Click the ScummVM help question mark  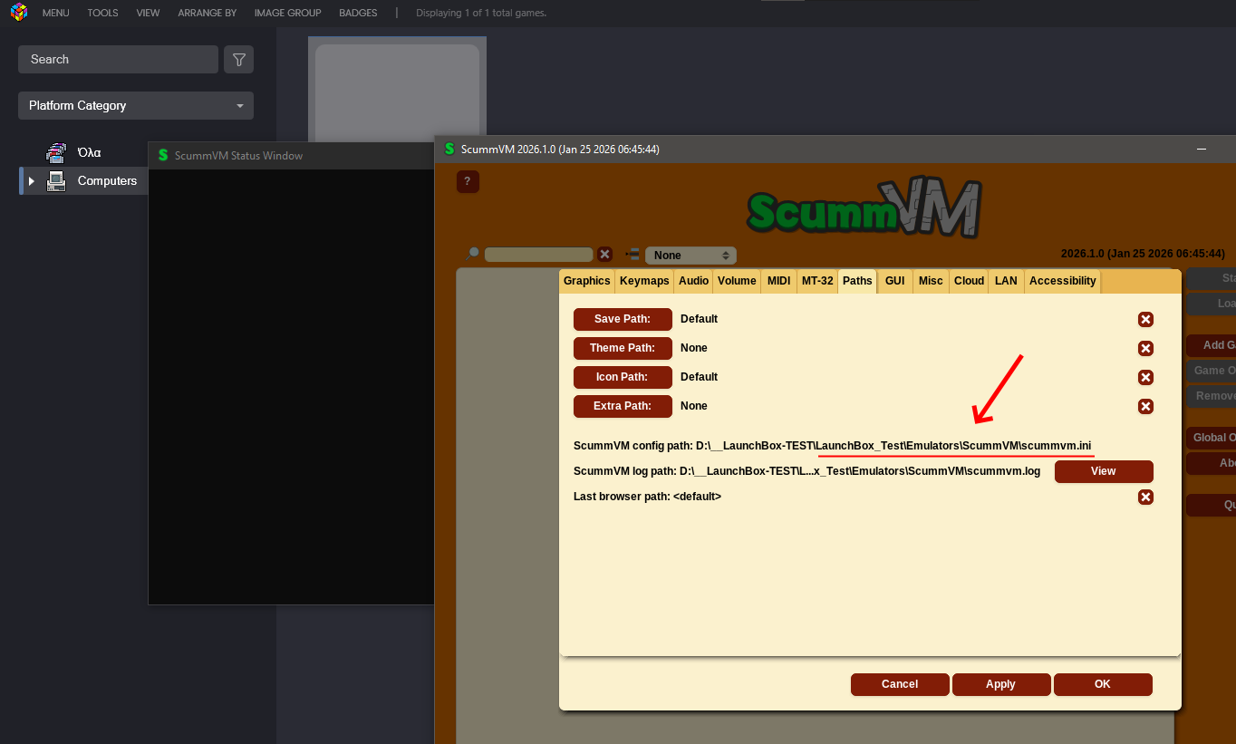click(x=468, y=182)
